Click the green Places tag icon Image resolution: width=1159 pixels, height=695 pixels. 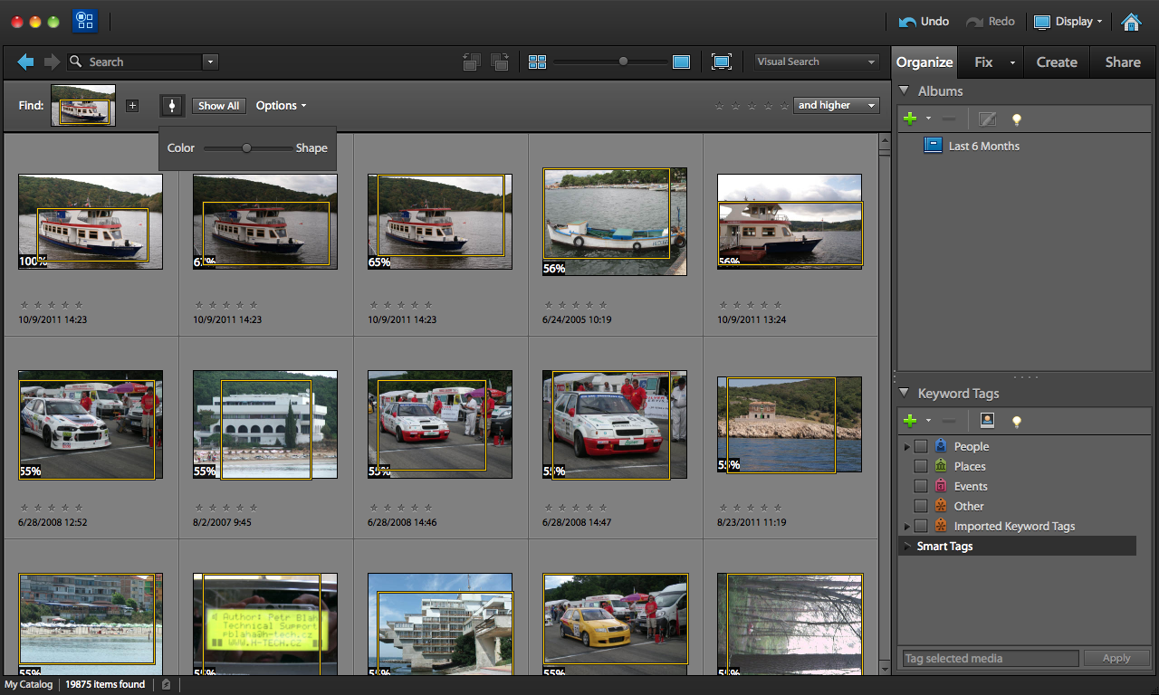click(x=941, y=466)
